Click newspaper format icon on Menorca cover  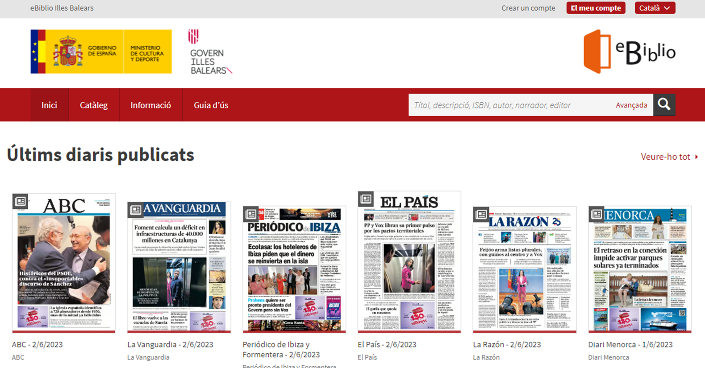(x=596, y=215)
